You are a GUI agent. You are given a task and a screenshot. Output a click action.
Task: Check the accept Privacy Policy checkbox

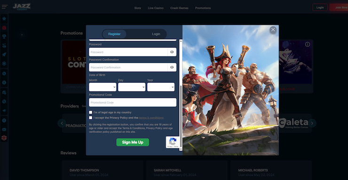tap(91, 118)
